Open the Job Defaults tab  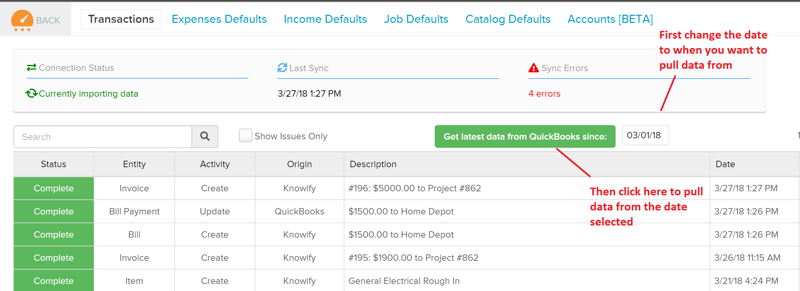pyautogui.click(x=416, y=19)
